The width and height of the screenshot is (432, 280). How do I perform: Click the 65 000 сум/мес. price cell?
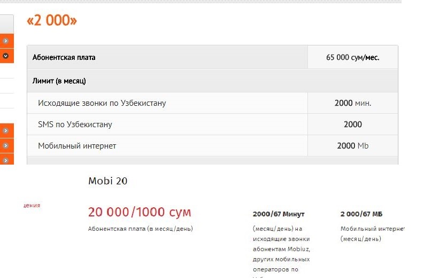tap(352, 57)
